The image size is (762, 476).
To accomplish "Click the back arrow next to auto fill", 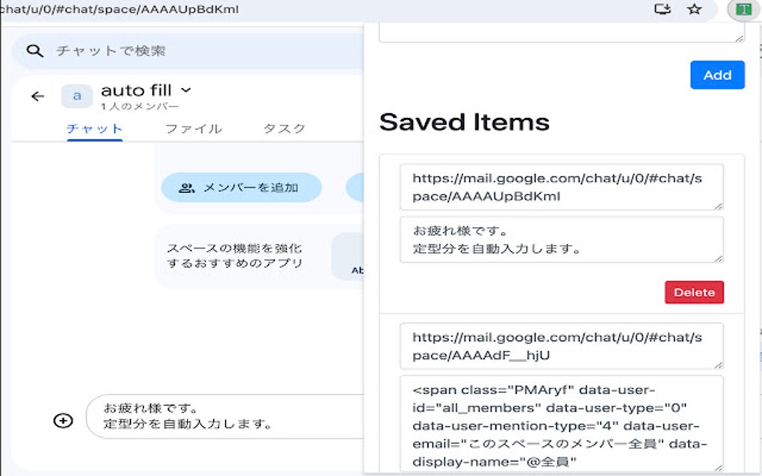I will (37, 95).
